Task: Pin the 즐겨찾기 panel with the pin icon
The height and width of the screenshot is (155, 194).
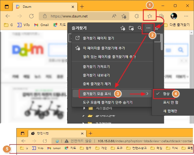Action: (157, 28)
